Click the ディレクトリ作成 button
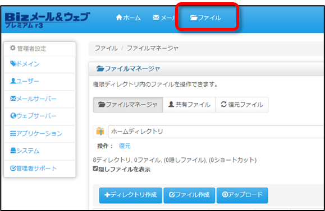Screen dimensions: 325x211 tap(131, 195)
